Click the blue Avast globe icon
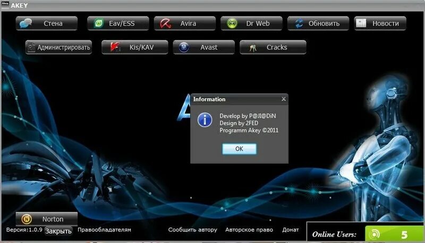Screen dimensions: 425x243 tap(184, 47)
